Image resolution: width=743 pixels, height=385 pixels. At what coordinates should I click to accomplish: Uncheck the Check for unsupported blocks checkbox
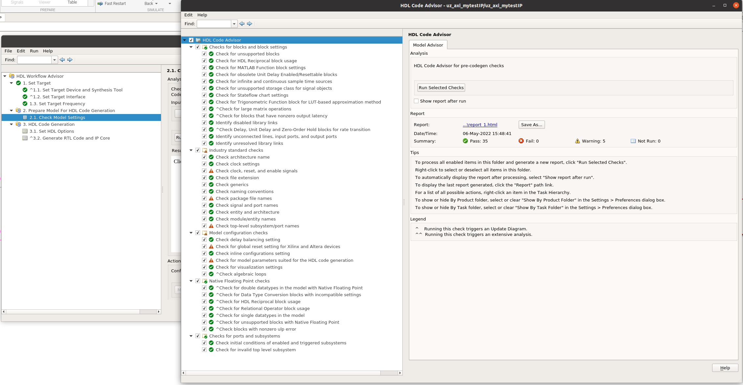[x=204, y=54]
